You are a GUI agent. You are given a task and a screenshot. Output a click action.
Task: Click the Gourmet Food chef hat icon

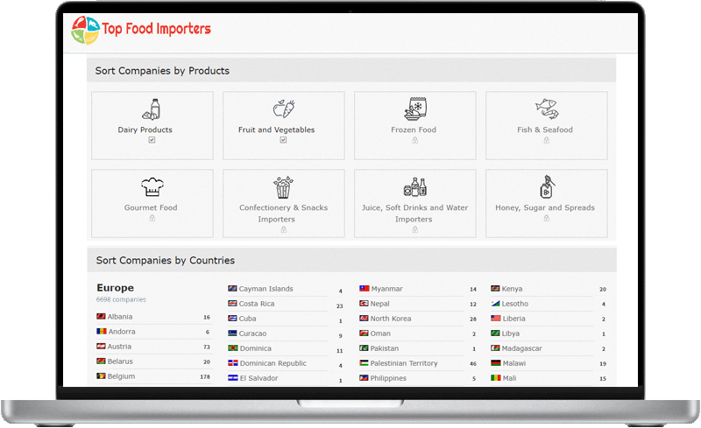click(152, 187)
